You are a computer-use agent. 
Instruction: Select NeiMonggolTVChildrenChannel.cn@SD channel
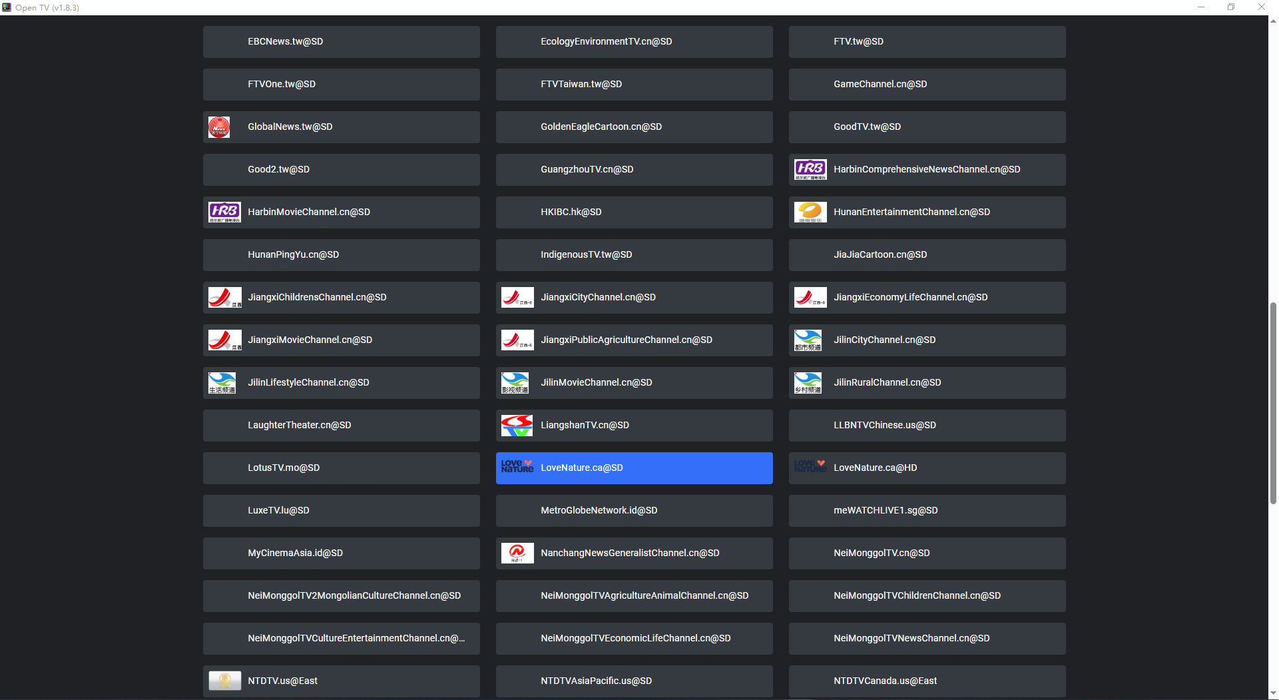tap(927, 596)
